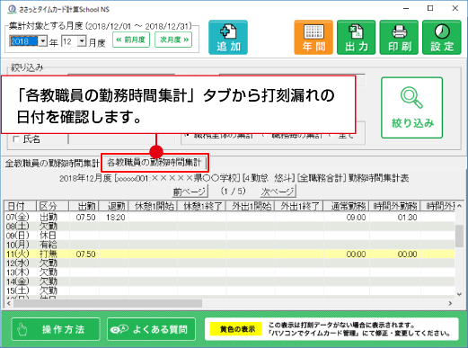468x348 pixels.
Task: Click the 出力 export icon
Action: 356,38
